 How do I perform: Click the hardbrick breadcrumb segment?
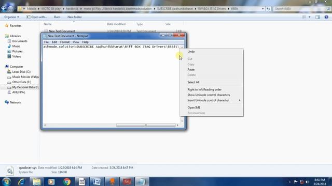click(x=72, y=9)
